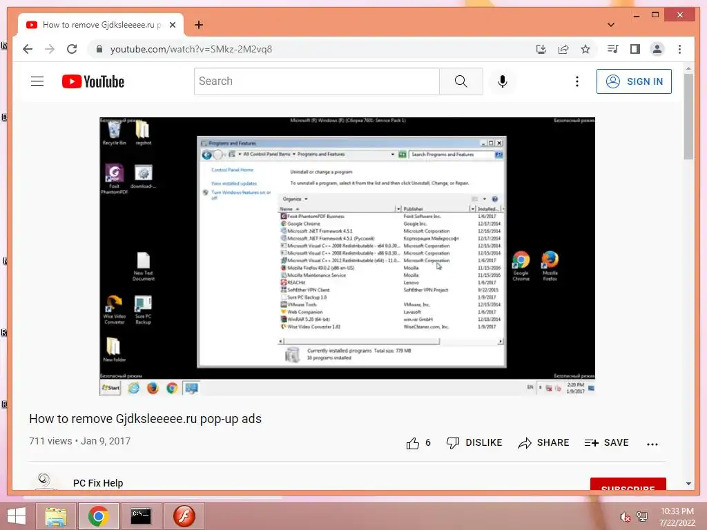Open Command Prompt from the taskbar
The width and height of the screenshot is (707, 530).
coord(140,516)
